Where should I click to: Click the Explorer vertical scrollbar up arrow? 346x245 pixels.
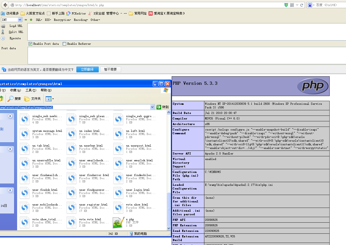coord(169,112)
